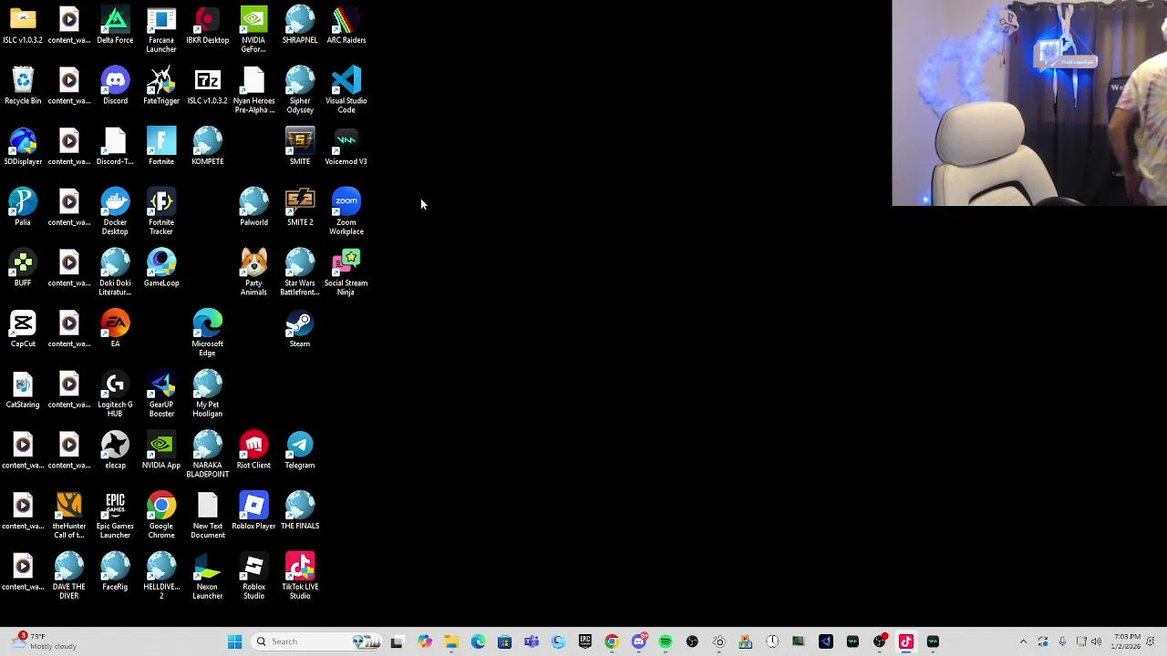Select the CapCut desktop icon
1167x656 pixels.
[x=23, y=330]
